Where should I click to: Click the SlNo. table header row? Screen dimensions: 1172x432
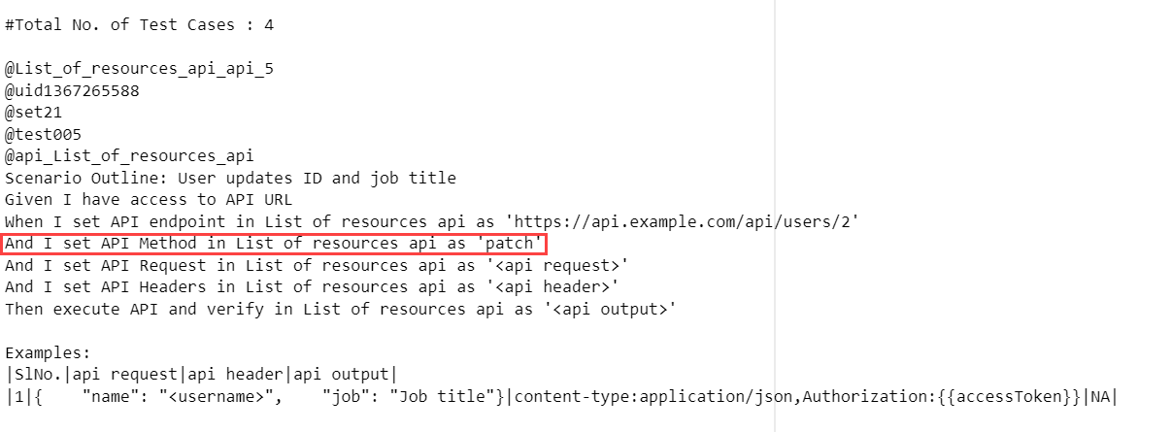pyautogui.click(x=201, y=375)
